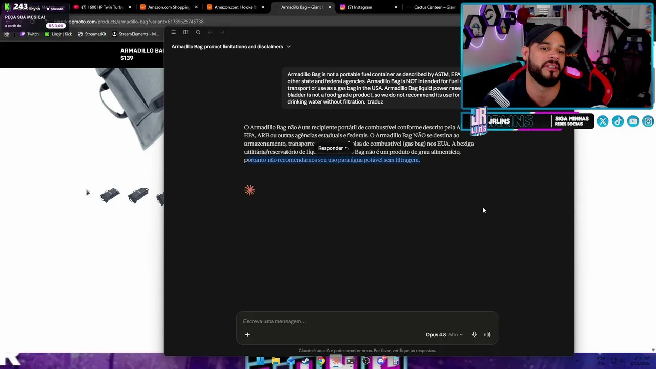Open Calculator from the taskbar

(396, 362)
